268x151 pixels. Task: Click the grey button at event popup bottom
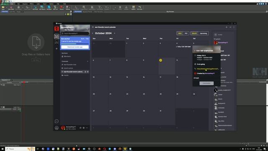coord(206,83)
